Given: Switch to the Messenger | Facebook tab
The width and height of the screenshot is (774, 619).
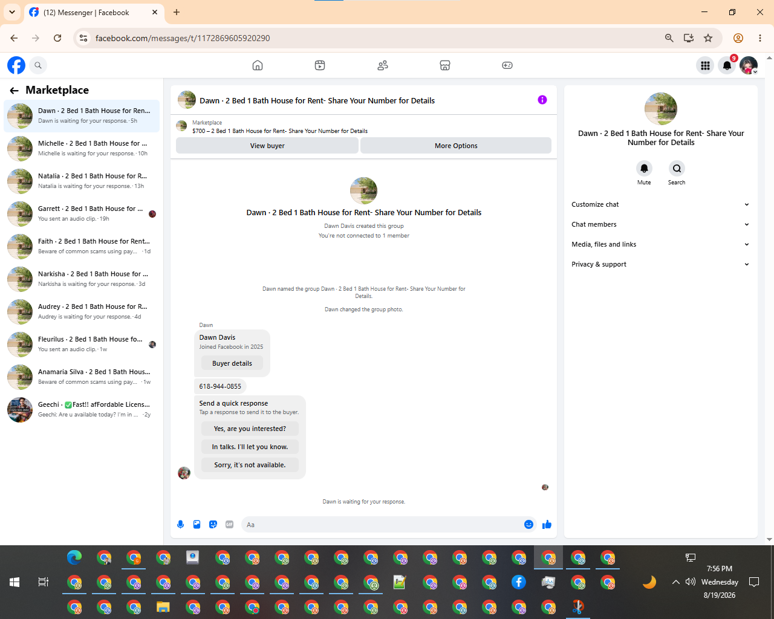Looking at the screenshot, I should (x=94, y=13).
